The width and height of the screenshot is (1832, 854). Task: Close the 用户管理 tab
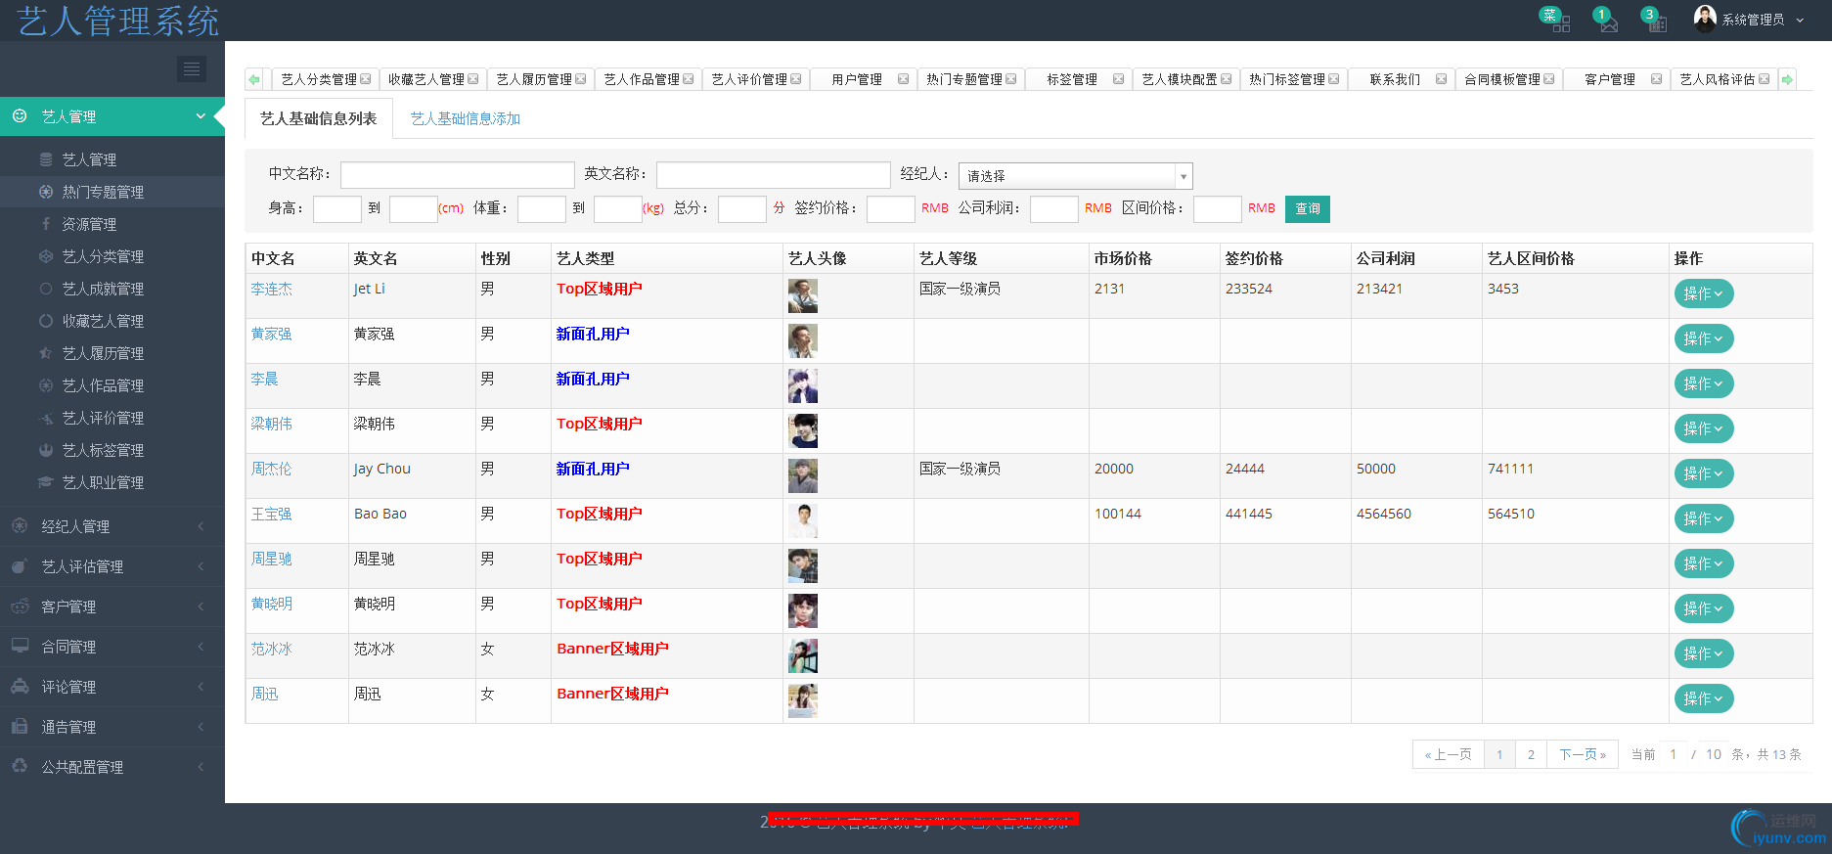click(903, 79)
